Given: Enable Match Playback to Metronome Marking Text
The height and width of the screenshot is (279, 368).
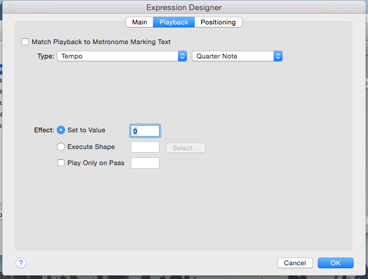Looking at the screenshot, I should (x=25, y=42).
